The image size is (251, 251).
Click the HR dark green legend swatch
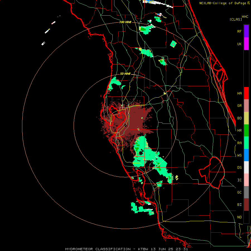[x=246, y=131]
